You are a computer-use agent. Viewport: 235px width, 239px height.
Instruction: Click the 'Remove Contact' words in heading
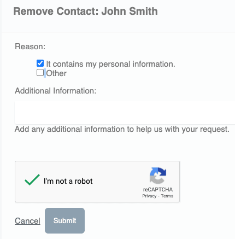coord(56,11)
